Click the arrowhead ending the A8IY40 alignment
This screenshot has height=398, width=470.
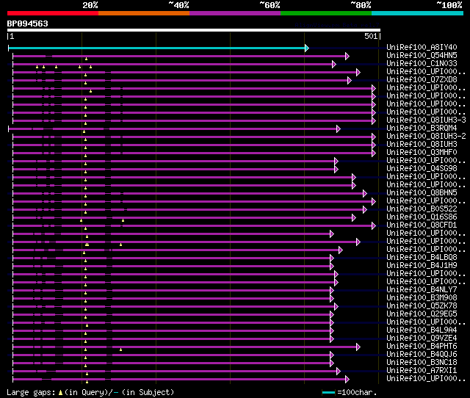(x=307, y=48)
